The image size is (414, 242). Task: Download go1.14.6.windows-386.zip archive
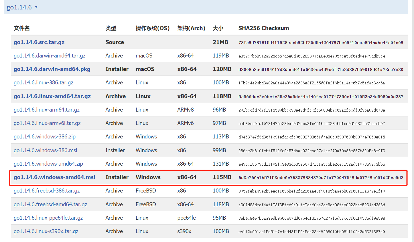click(x=45, y=136)
